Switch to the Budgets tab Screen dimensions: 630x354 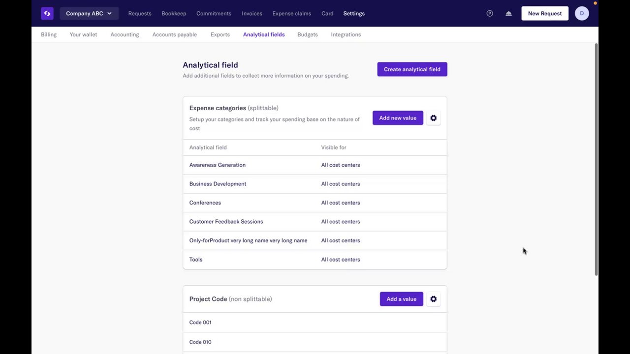point(307,34)
